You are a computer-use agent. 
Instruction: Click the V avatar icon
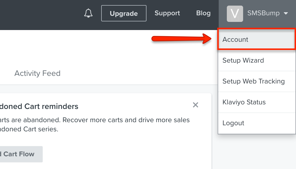pos(235,13)
